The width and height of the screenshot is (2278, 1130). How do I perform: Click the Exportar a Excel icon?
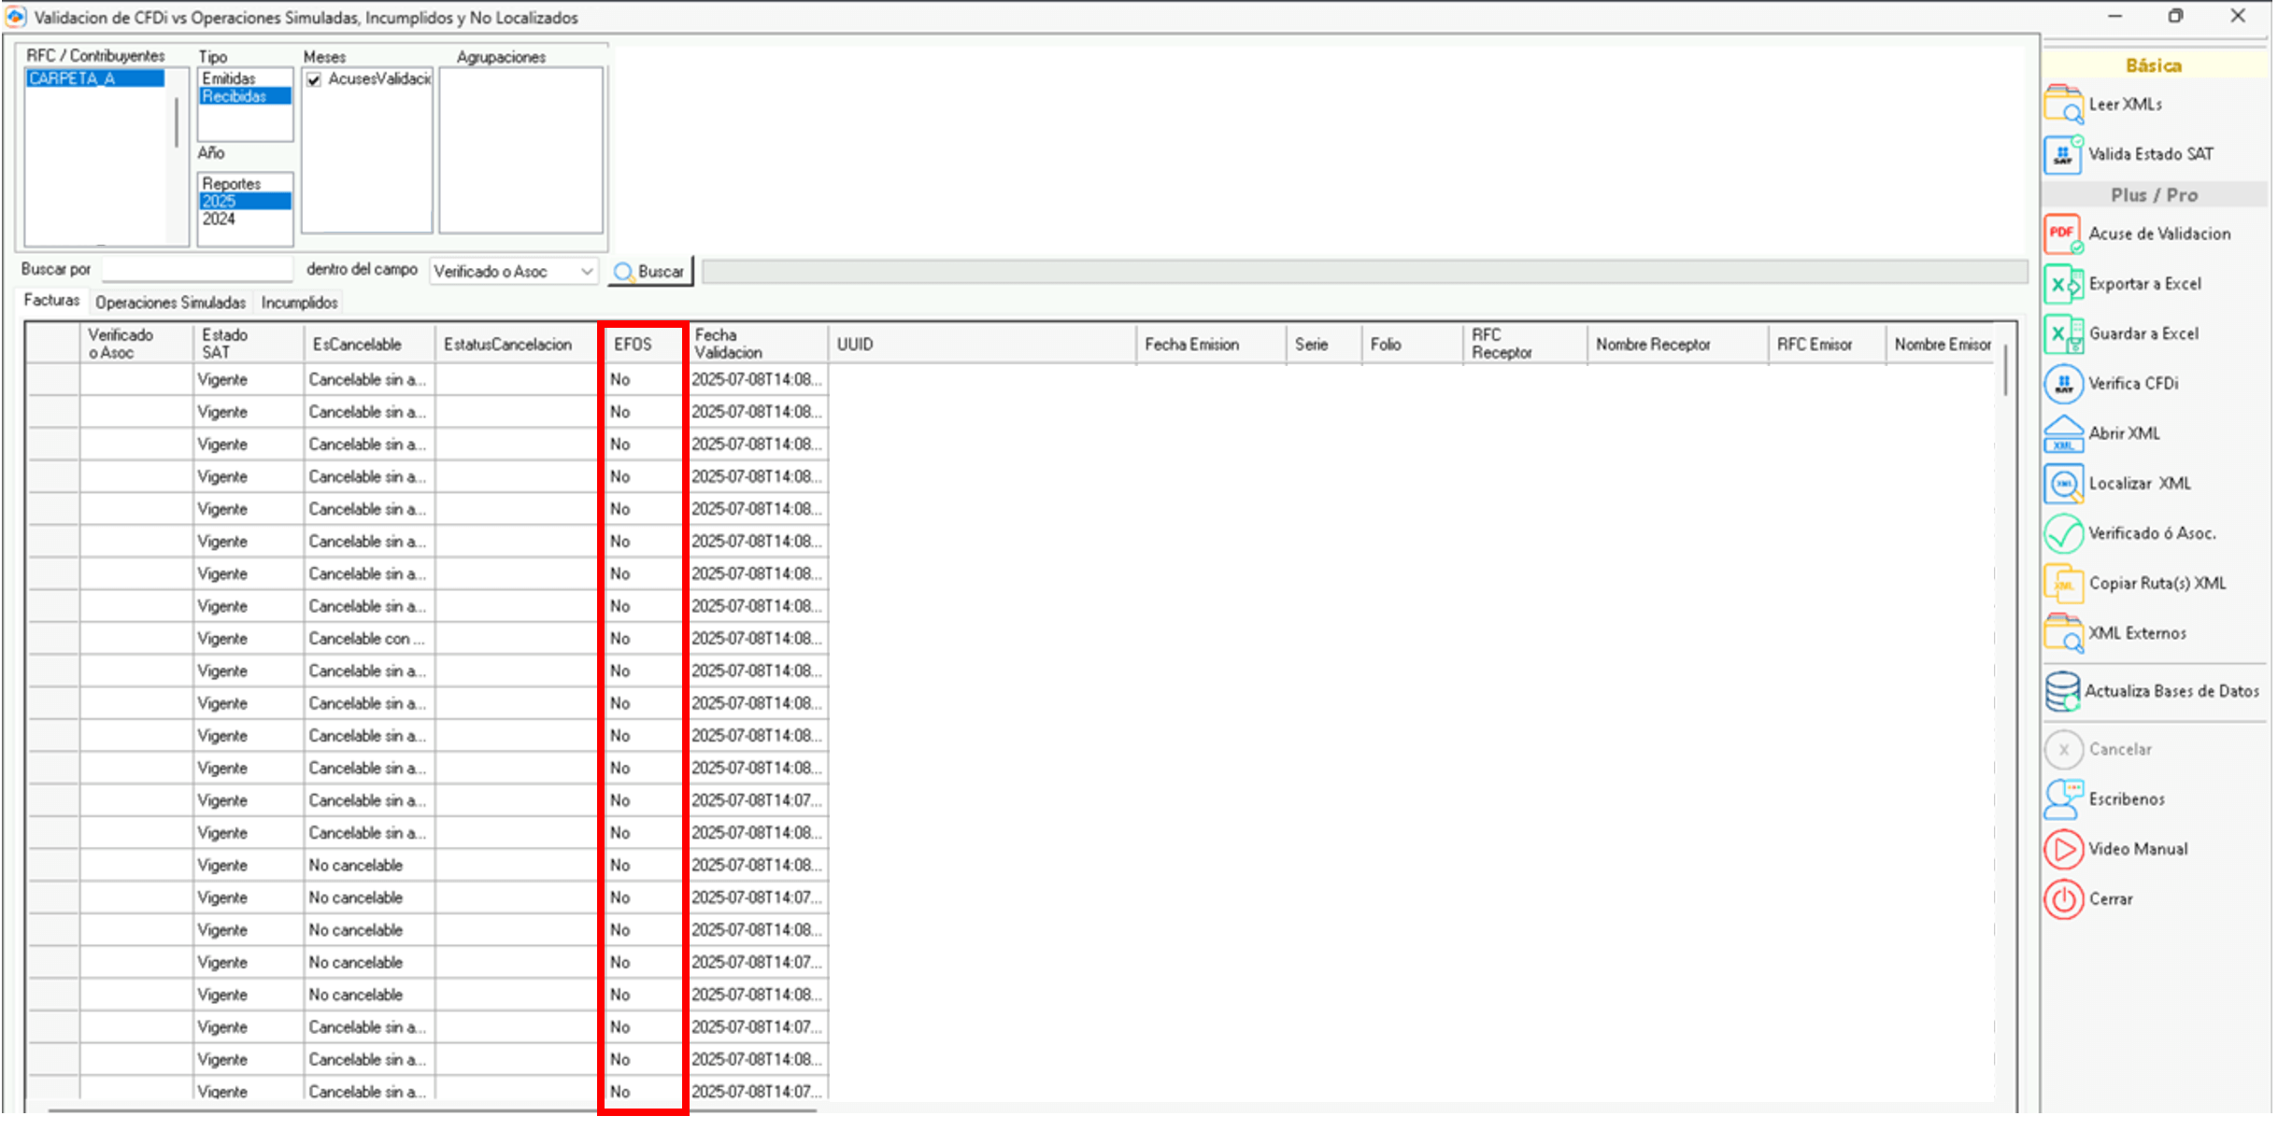2062,284
